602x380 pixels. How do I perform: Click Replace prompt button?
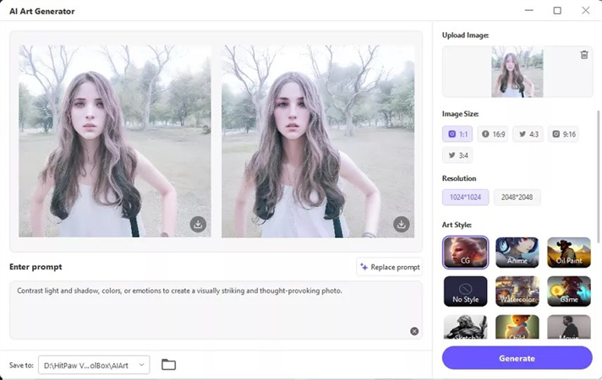[389, 267]
